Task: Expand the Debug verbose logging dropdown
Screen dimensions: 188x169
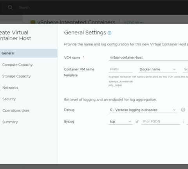Action: (143, 110)
